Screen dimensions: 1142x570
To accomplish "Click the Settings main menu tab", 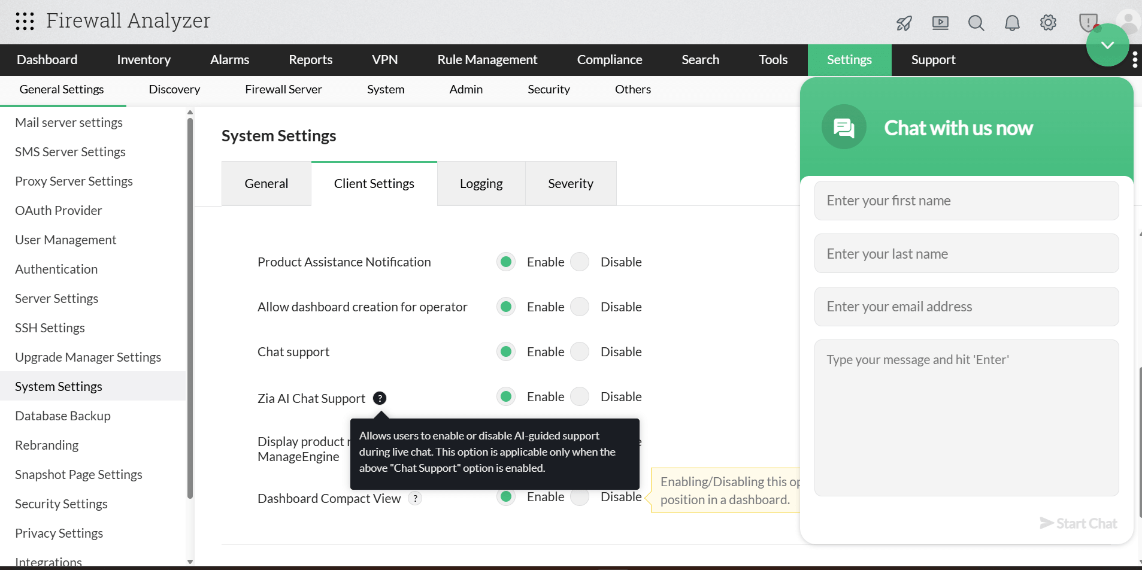I will pyautogui.click(x=849, y=60).
